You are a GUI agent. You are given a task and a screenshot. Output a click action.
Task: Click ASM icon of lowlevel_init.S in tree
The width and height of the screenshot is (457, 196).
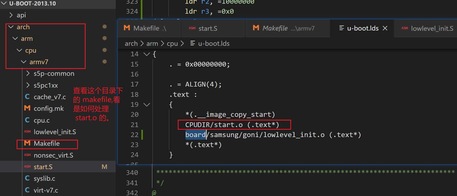coord(27,132)
